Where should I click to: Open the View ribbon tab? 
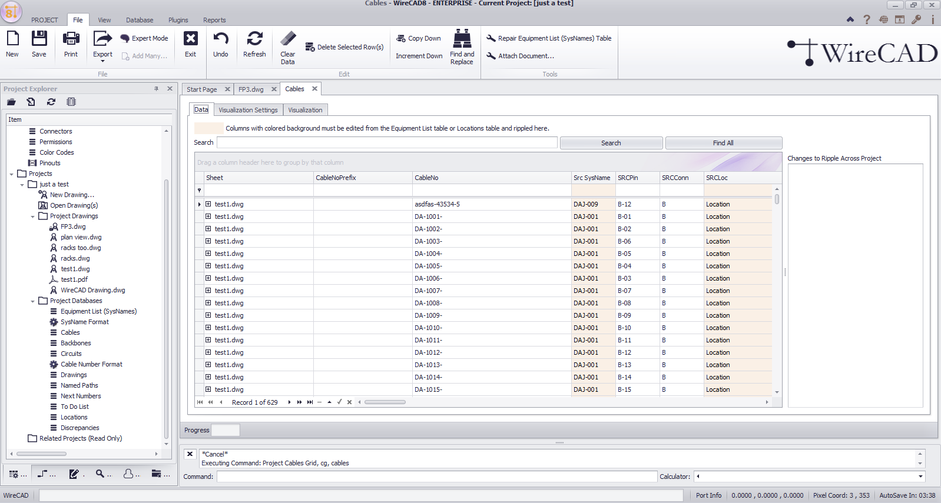pos(104,20)
